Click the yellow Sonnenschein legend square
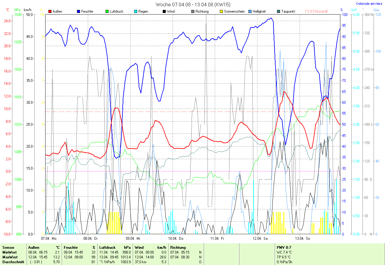The width and height of the screenshot is (385, 265). (221, 11)
